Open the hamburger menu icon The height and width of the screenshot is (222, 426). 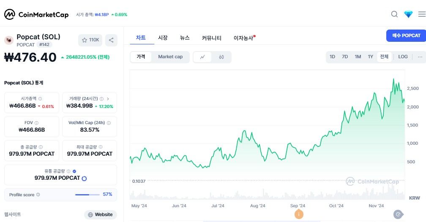click(x=422, y=14)
